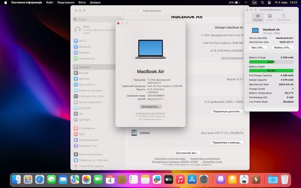Open the Редагування menu
The image size is (301, 188).
[66, 2]
